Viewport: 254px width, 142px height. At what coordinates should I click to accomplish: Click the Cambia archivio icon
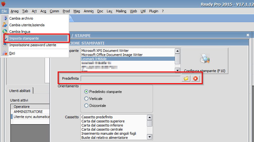(x=5, y=18)
